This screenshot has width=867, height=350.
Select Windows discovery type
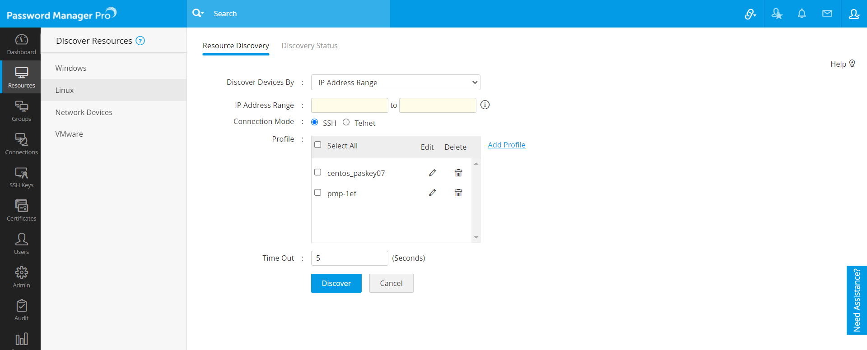pos(114,68)
